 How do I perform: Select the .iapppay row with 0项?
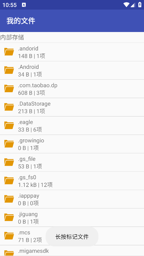click(72, 199)
